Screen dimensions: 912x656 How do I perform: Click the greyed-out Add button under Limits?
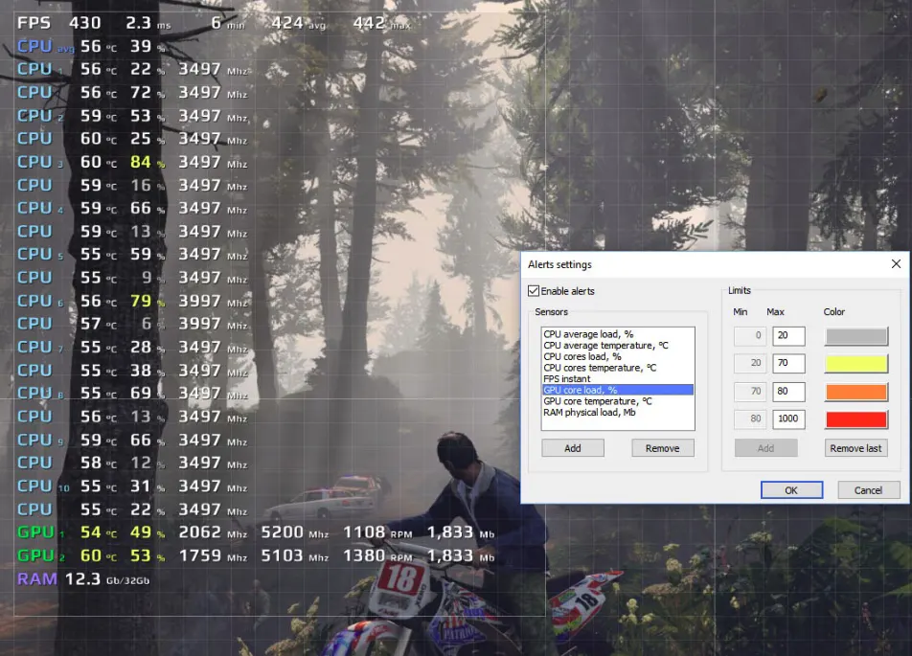(x=765, y=448)
